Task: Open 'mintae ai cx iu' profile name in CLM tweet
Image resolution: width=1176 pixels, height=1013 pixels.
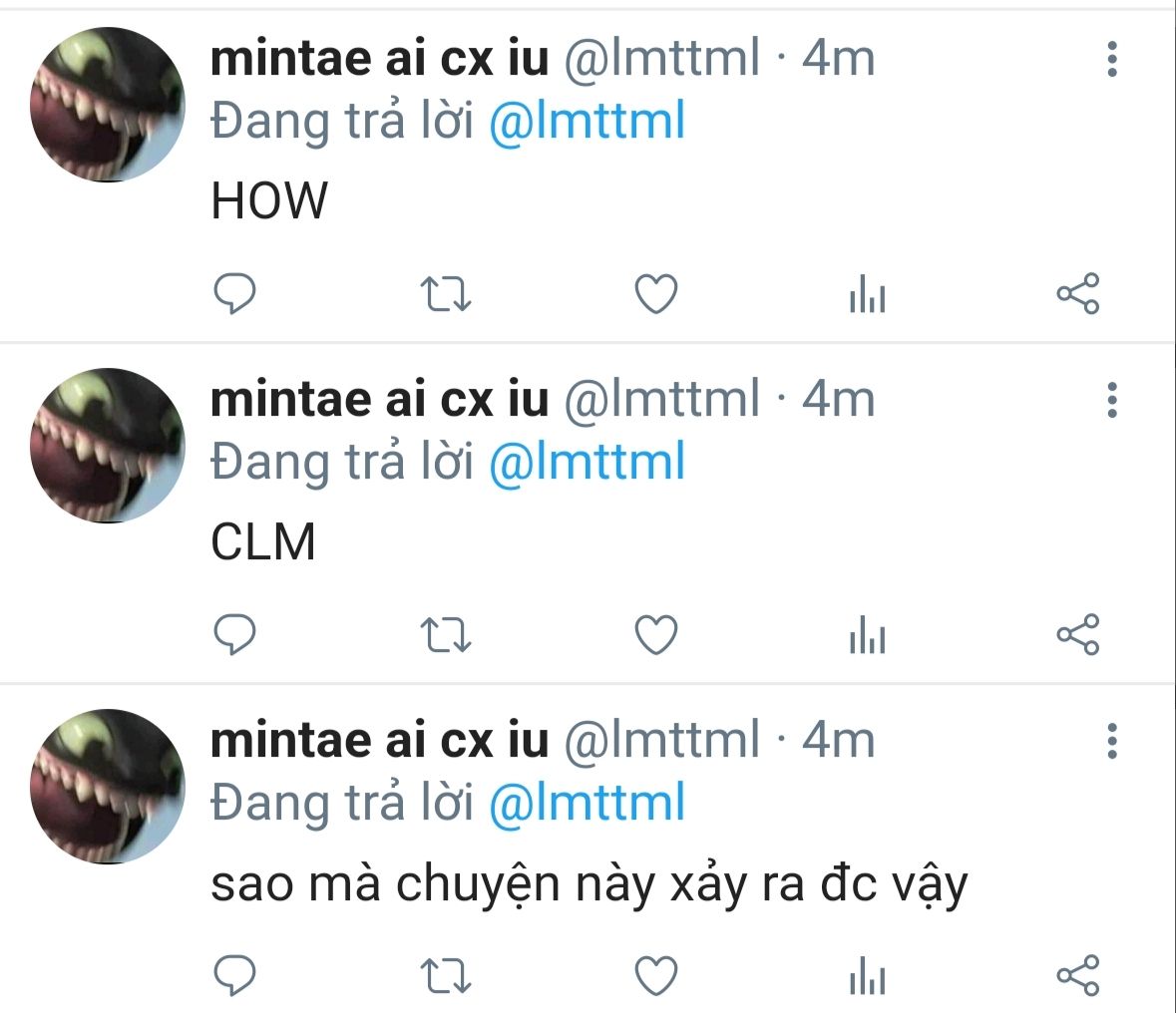Action: 379,399
